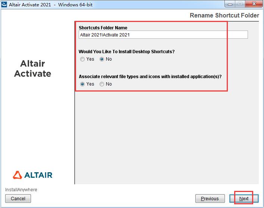This screenshot has height=208, width=264.
Task: Click the 'Rename Shortcut Folder' heading
Action: tap(224, 15)
